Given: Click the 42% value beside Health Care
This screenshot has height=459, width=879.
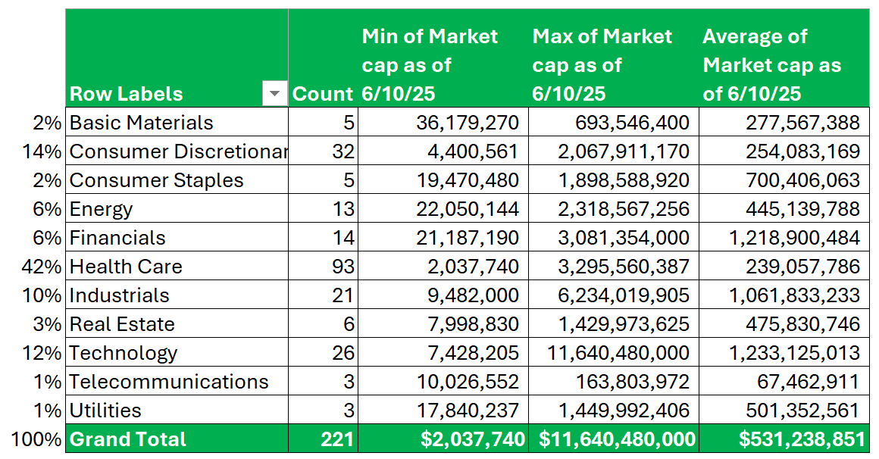Looking at the screenshot, I should coord(42,266).
